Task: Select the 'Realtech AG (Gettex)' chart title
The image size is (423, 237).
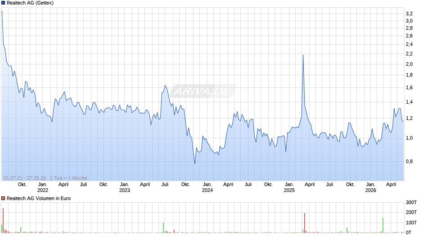Action: pos(30,3)
